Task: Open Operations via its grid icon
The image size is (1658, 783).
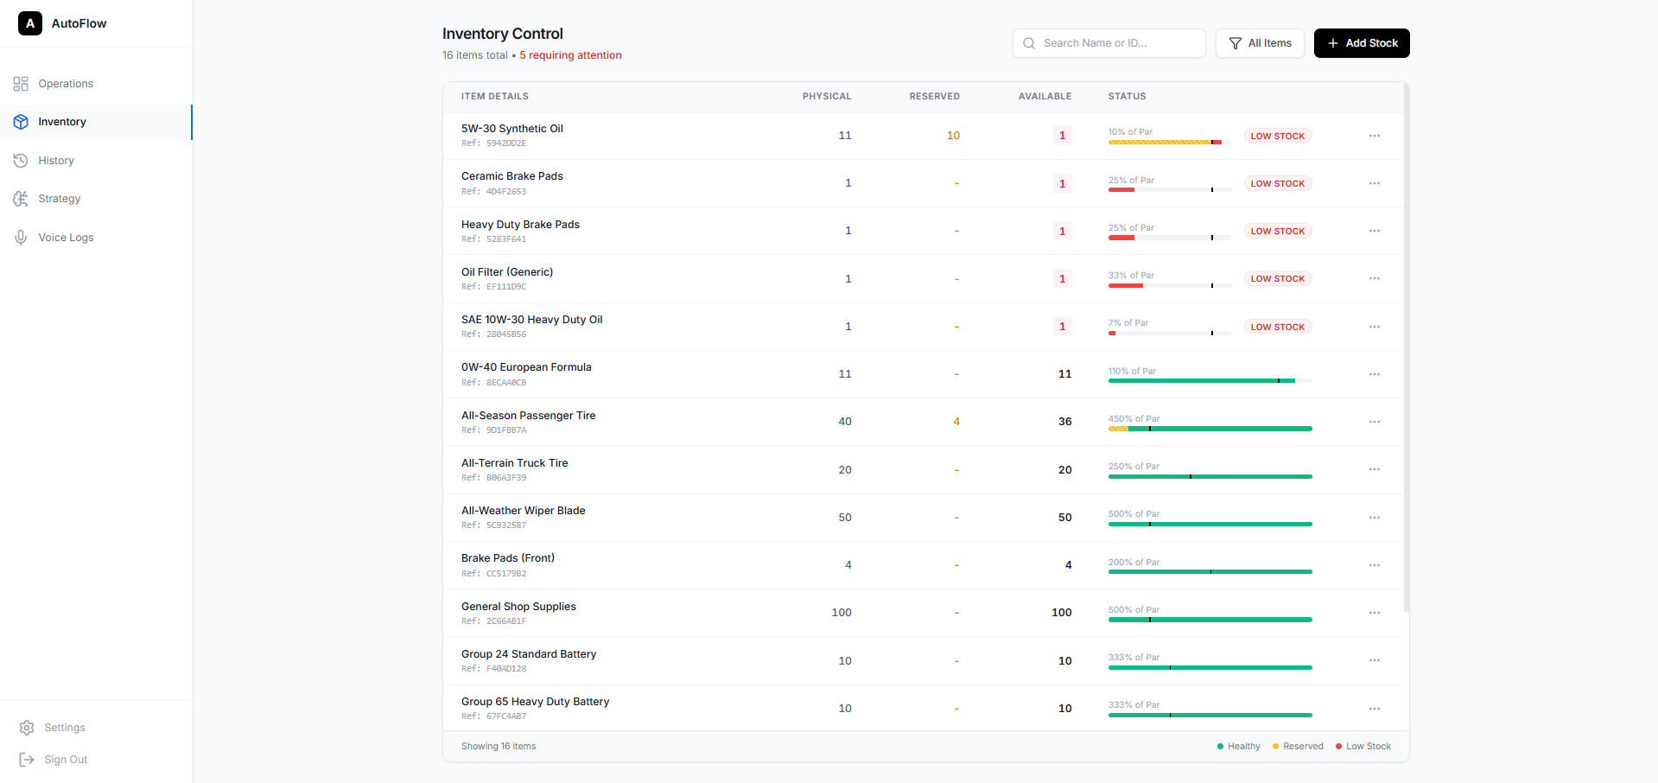Action: pyautogui.click(x=21, y=84)
